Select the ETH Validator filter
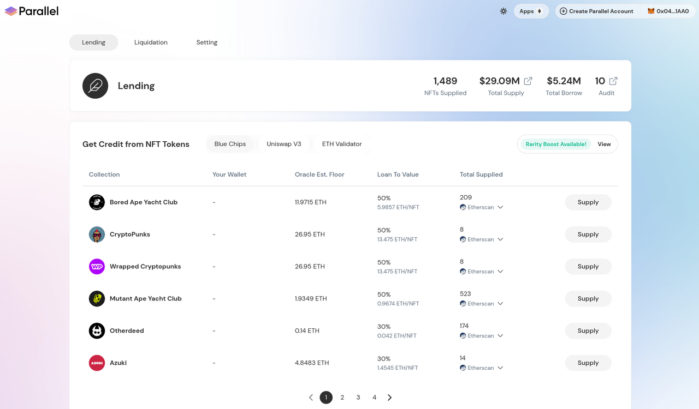The image size is (699, 409). (342, 144)
